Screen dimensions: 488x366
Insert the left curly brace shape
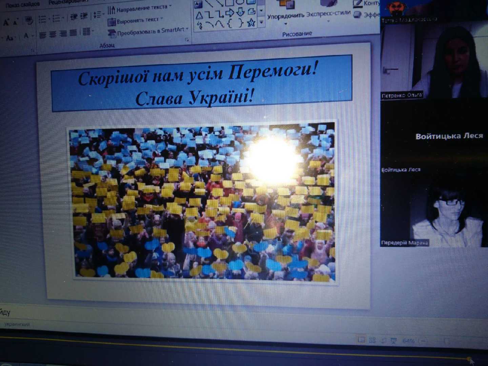(x=229, y=23)
